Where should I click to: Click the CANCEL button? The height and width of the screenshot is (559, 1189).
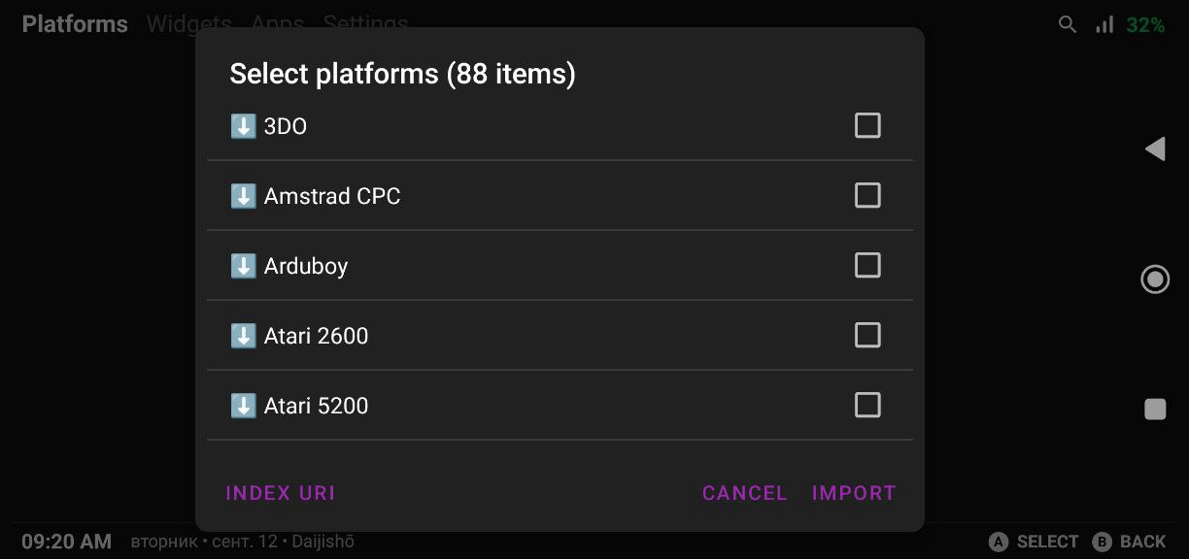[745, 493]
